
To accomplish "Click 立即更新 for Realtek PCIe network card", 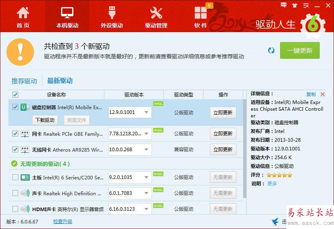I will [x=223, y=134].
